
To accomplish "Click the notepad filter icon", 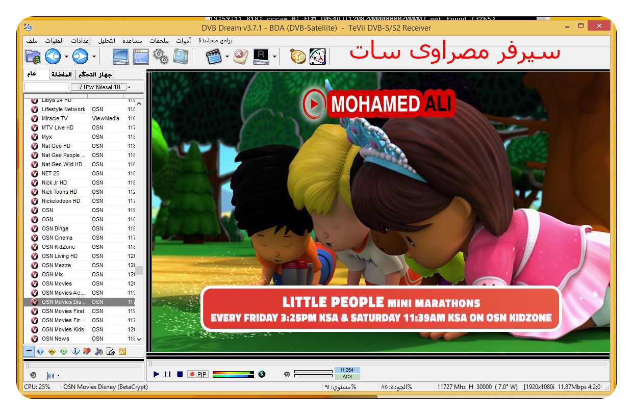I will pyautogui.click(x=111, y=351).
